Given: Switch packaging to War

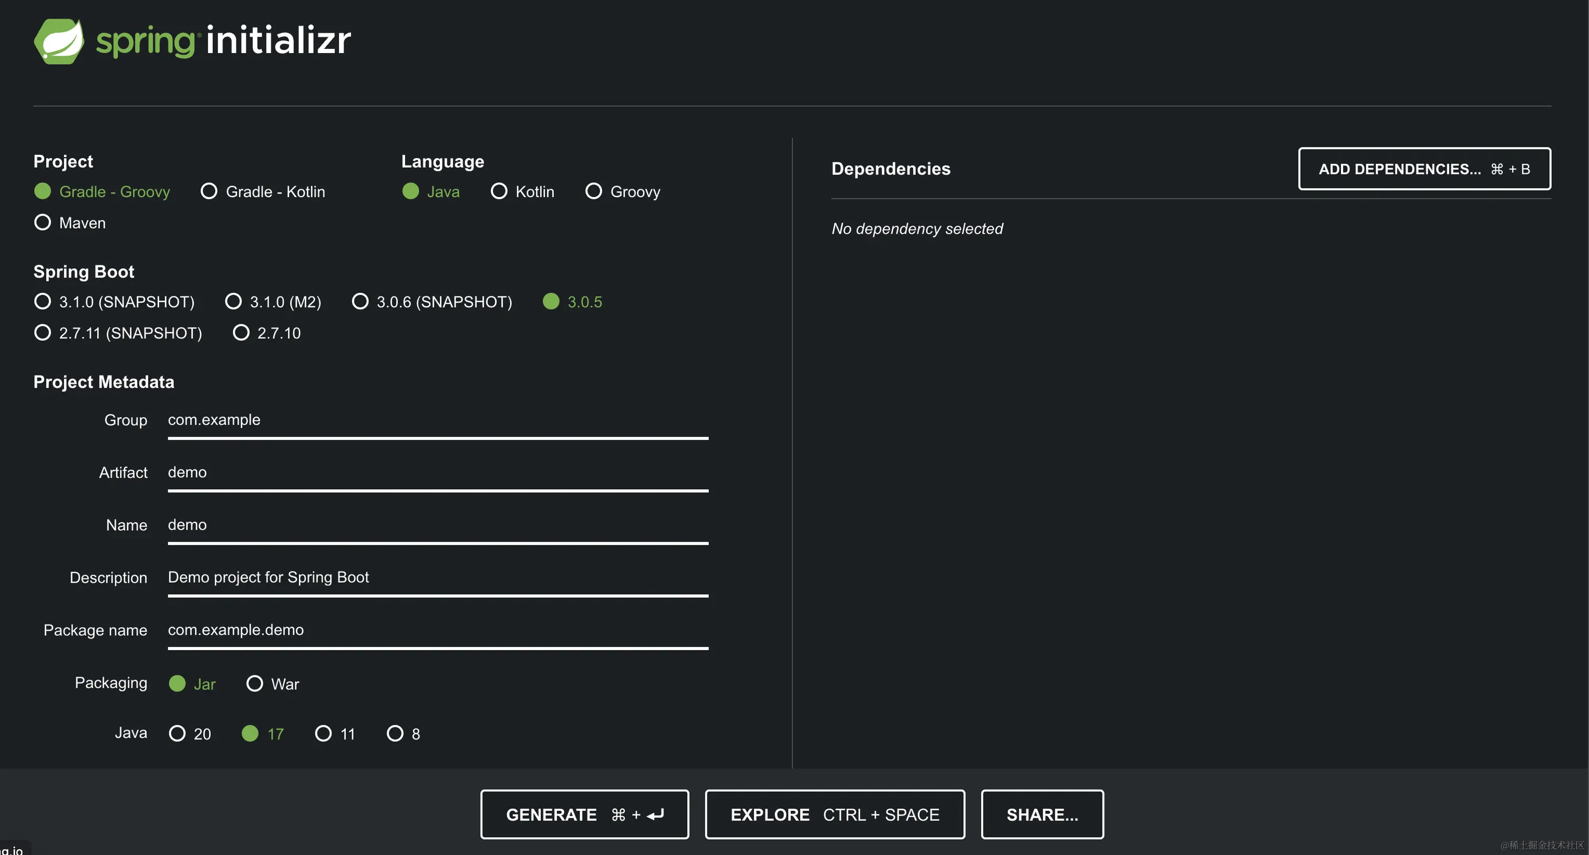Looking at the screenshot, I should [x=254, y=684].
